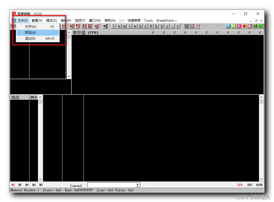The height and width of the screenshot is (202, 274).
Task: Open Threads window with 't' button
Action: point(130,26)
